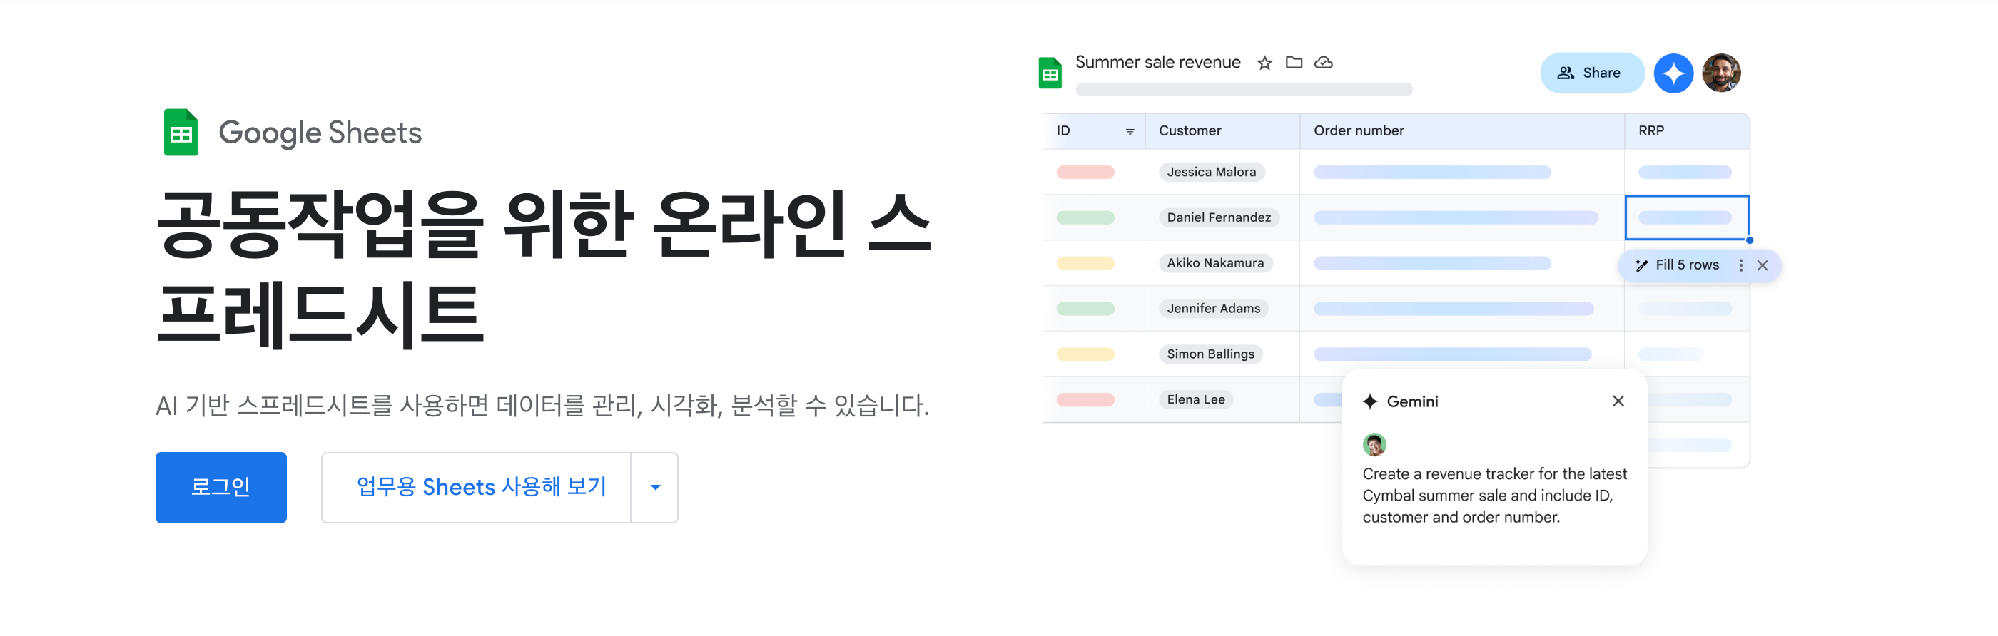The image size is (1998, 636).
Task: Dismiss the Fill 5 rows suggestion chip
Action: tap(1763, 266)
